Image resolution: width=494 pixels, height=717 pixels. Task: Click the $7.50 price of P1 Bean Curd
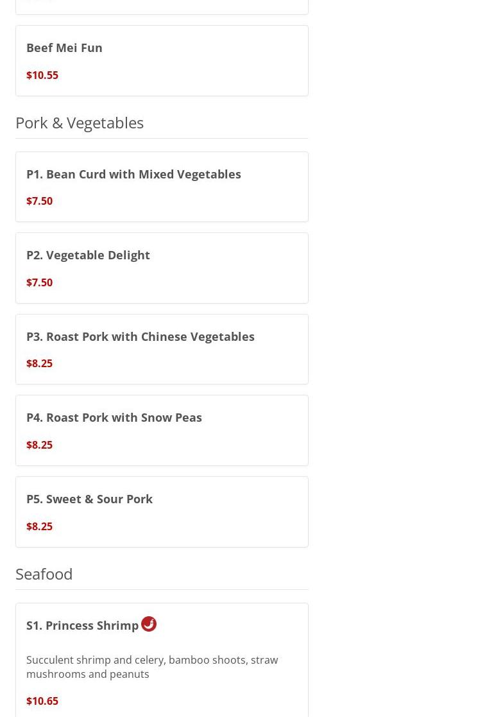39,201
